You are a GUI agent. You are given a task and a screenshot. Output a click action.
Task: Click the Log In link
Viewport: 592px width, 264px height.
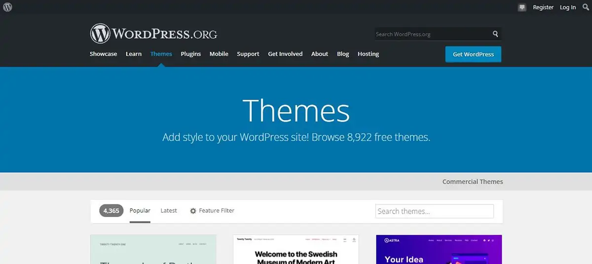(567, 7)
